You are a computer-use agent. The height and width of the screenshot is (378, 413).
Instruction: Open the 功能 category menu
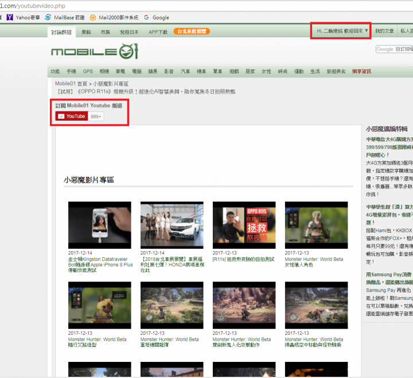click(55, 71)
